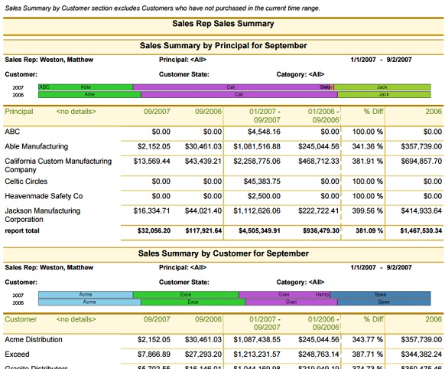
Task: Select the Acme Distribution customer name
Action: 34,339
